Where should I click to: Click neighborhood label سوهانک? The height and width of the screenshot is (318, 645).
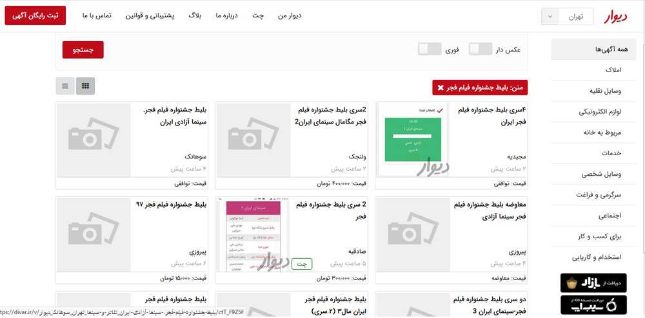point(196,156)
